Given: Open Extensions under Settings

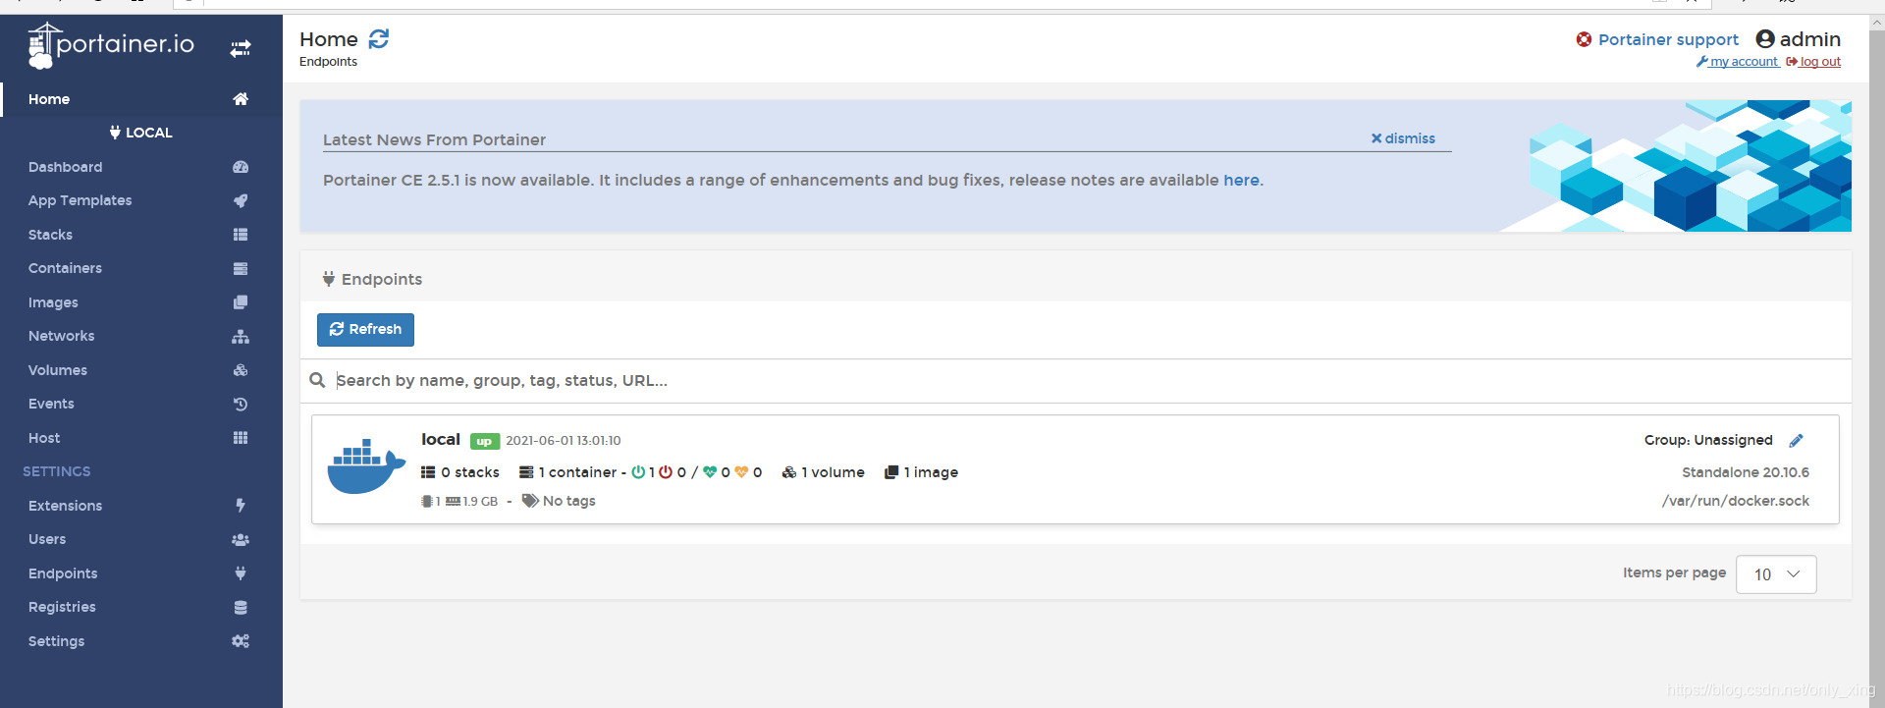Looking at the screenshot, I should [65, 506].
